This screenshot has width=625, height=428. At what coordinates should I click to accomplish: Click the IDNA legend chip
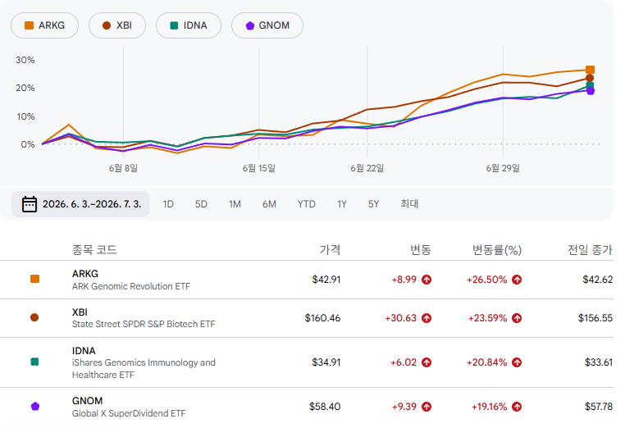pyautogui.click(x=189, y=25)
